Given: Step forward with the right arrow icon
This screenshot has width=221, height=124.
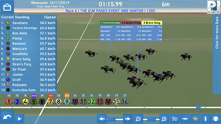Looking at the screenshot, I should (128, 119).
